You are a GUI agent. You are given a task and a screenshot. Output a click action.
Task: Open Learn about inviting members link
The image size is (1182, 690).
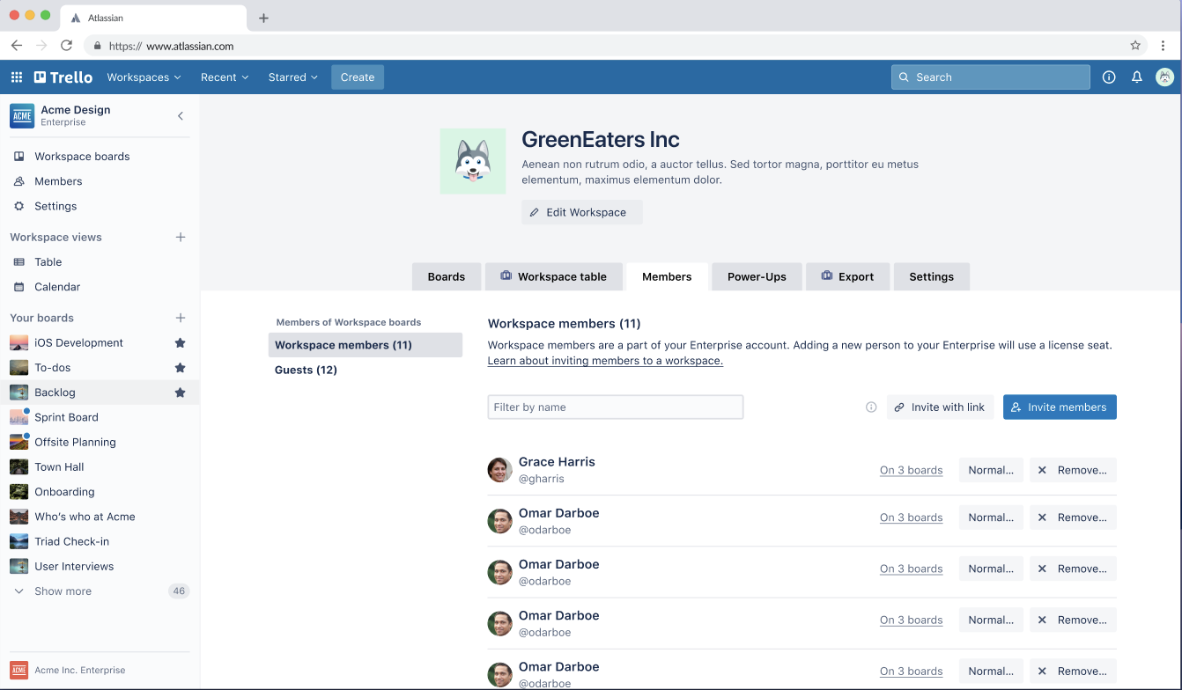[605, 361]
